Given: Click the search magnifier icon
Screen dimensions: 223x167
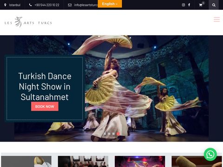Looking at the screenshot, I should coord(214,5).
